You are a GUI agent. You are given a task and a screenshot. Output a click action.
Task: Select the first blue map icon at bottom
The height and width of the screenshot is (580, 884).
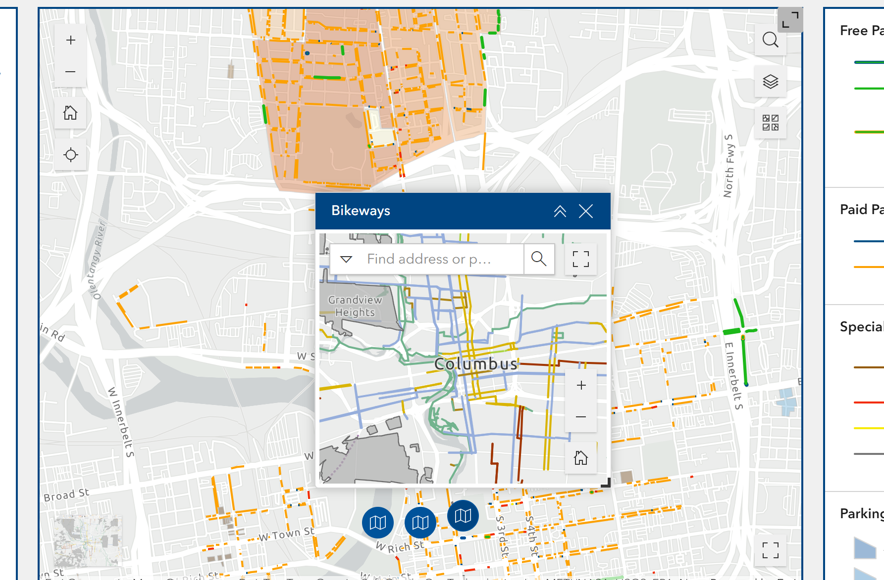[378, 523]
